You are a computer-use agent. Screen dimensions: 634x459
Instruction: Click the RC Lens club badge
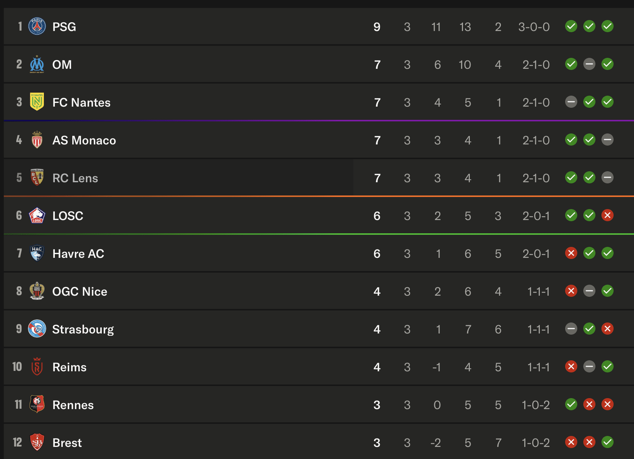(37, 177)
